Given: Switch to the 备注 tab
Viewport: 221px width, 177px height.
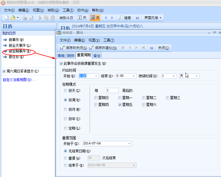Looking at the screenshot, I should (97, 56).
